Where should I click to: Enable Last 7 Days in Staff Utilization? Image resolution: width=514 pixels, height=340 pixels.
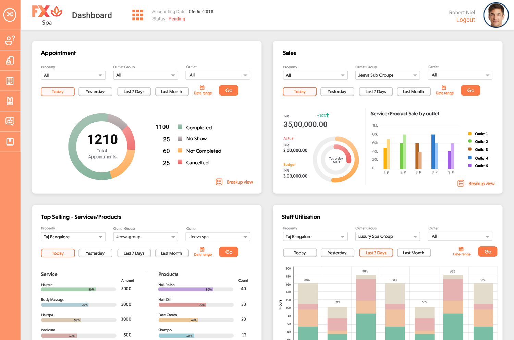point(376,253)
